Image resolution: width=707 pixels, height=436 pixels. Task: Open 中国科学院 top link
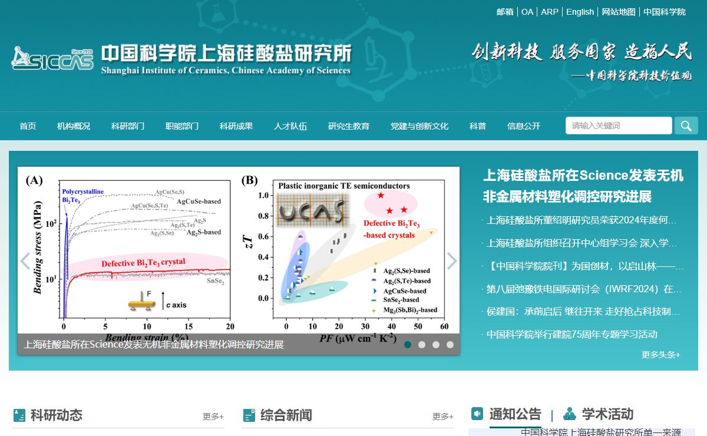tap(665, 12)
